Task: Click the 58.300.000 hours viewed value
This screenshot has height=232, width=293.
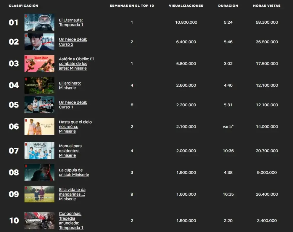Action: coord(267,22)
